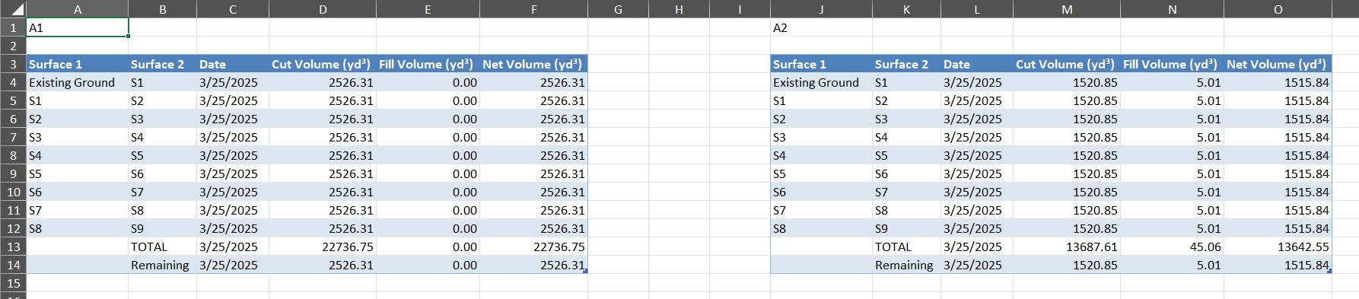Select the Existing Ground cell in column A
Image resolution: width=1359 pixels, height=299 pixels.
click(x=78, y=82)
